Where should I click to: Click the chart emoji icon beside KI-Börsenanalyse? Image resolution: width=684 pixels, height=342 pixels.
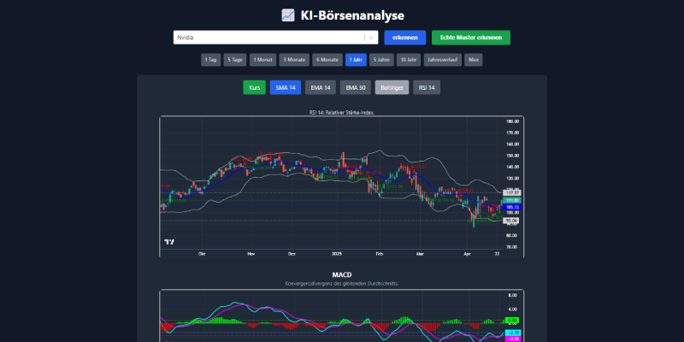coord(288,15)
